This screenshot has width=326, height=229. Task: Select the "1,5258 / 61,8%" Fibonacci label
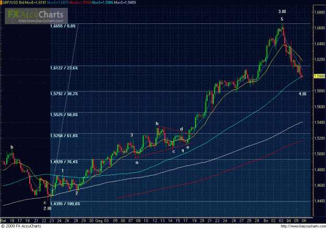point(64,136)
